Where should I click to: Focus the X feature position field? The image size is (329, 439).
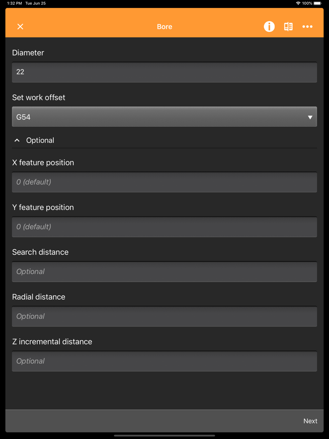(164, 182)
